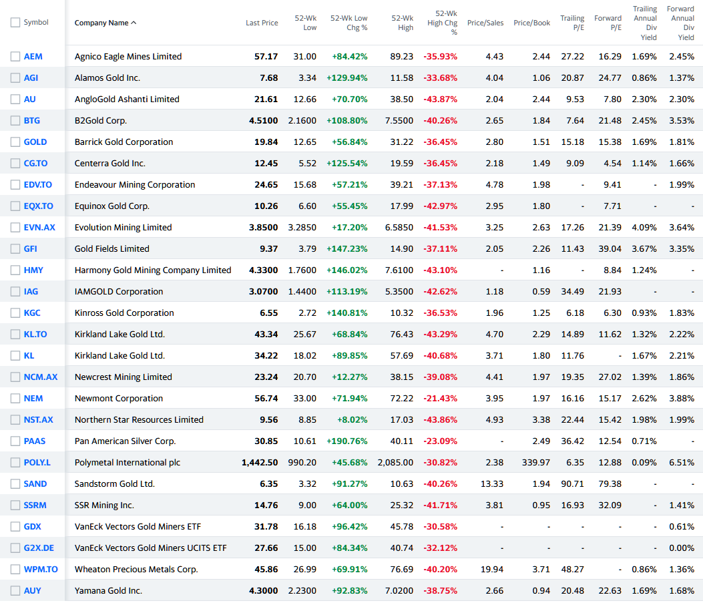Toggle sort arrow on Company Name header
Viewport: 703px width, 605px height.
[x=134, y=23]
